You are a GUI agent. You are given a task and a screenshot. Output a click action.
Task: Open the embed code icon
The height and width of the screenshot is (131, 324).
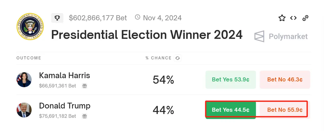pos(293,18)
